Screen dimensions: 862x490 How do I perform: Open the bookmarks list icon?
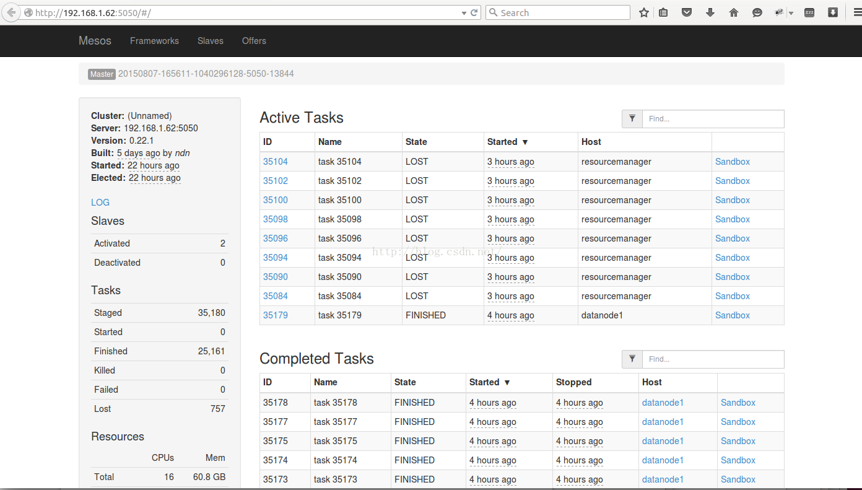[x=663, y=12]
